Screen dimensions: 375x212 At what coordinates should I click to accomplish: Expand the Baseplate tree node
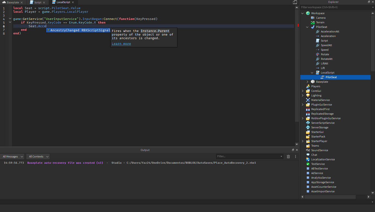coord(307,82)
